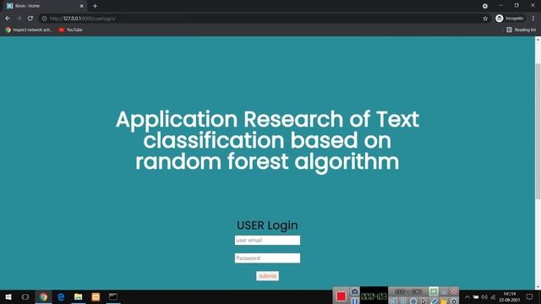
Task: Click the recorder yellow highlighter icon
Action: 444,301
